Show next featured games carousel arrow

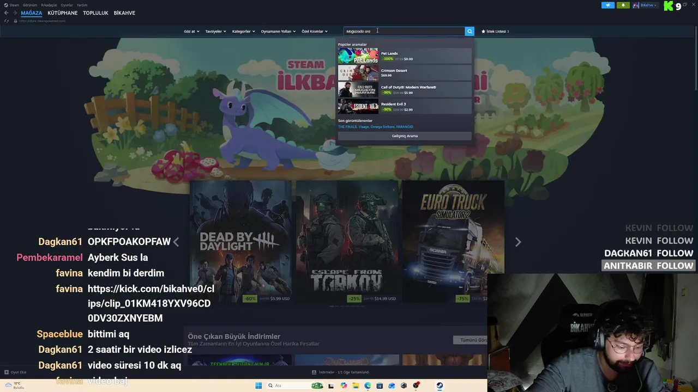coord(518,242)
